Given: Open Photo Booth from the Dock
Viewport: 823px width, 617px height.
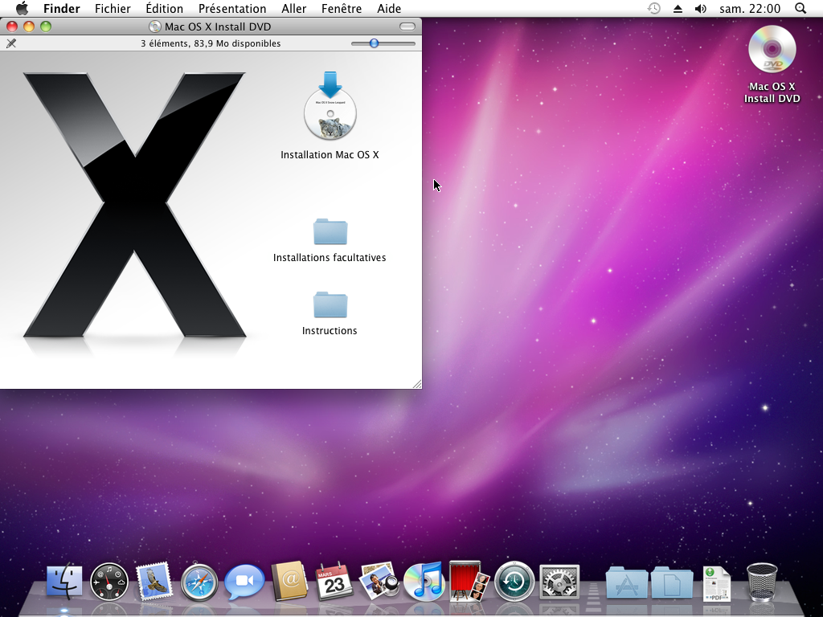Looking at the screenshot, I should pos(469,582).
